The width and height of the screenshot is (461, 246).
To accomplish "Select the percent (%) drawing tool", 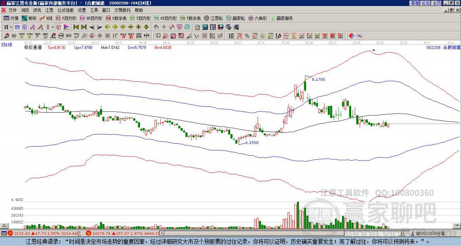I will point(247,36).
